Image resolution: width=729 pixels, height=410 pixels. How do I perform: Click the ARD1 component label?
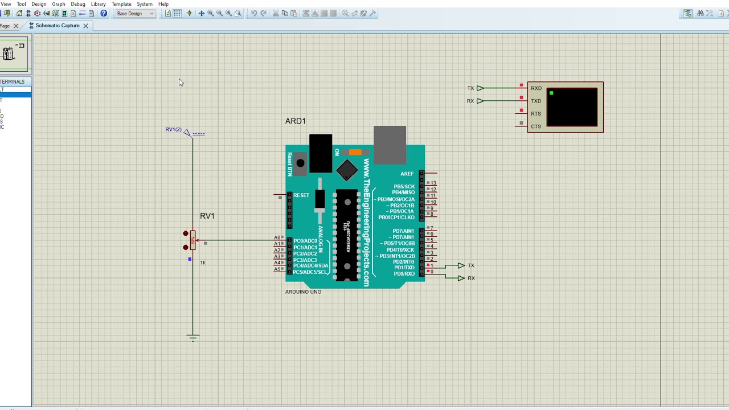point(295,121)
